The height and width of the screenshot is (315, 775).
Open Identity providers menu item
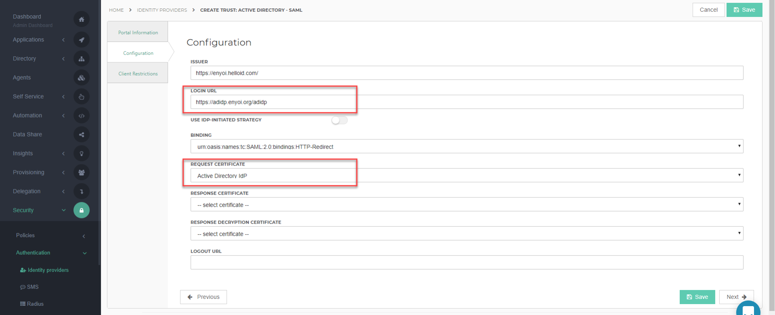[x=44, y=270]
